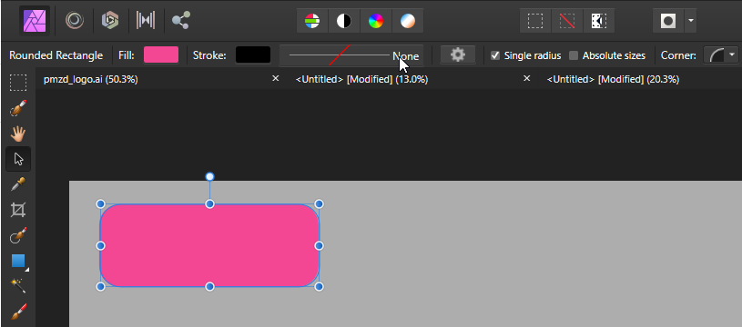742x327 pixels.
Task: Open the Tone Mapping persona
Action: click(146, 20)
